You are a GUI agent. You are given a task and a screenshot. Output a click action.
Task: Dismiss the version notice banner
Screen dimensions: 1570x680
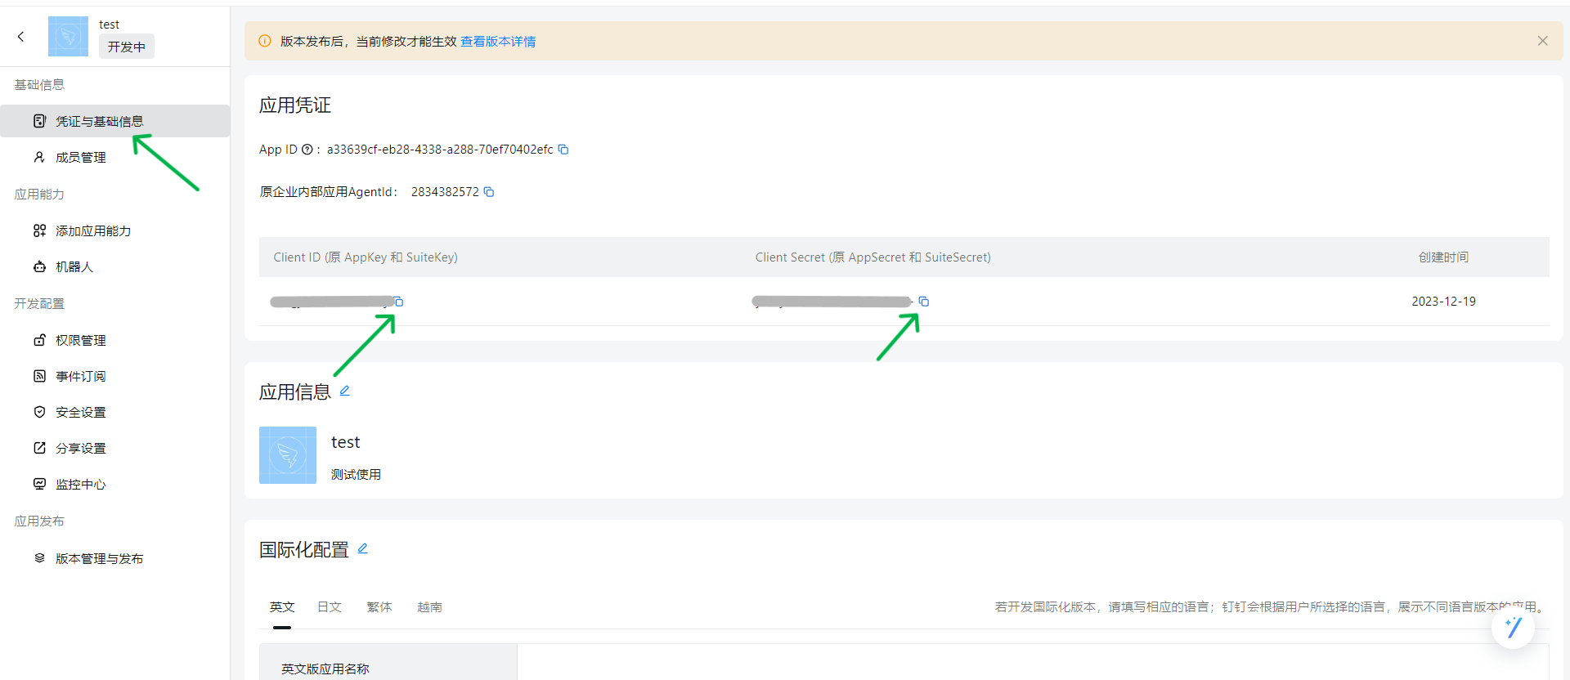tap(1542, 41)
